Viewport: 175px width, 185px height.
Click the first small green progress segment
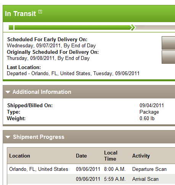click(11, 27)
